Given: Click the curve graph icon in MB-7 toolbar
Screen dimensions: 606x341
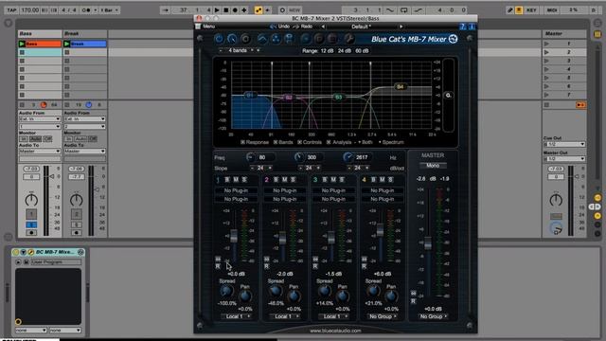Looking at the screenshot, I should 262,39.
